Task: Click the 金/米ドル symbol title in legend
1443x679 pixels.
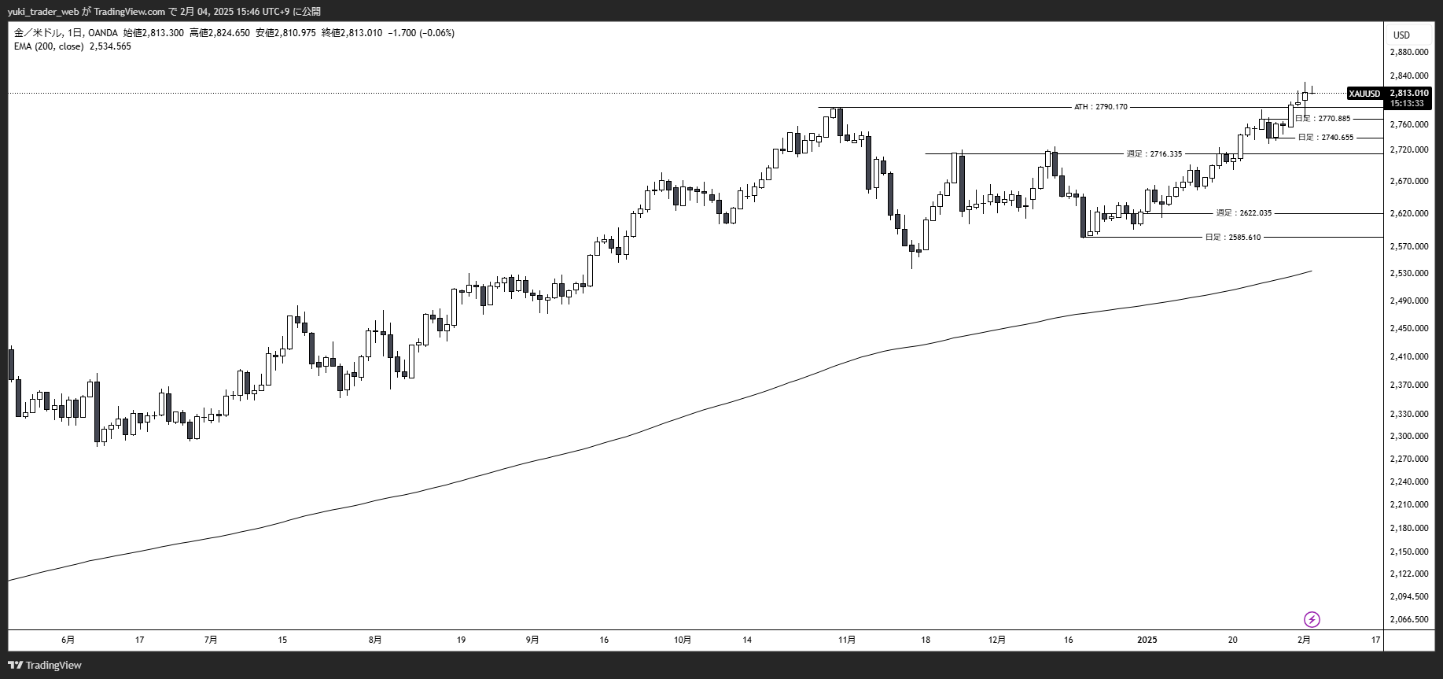Action: coord(36,33)
